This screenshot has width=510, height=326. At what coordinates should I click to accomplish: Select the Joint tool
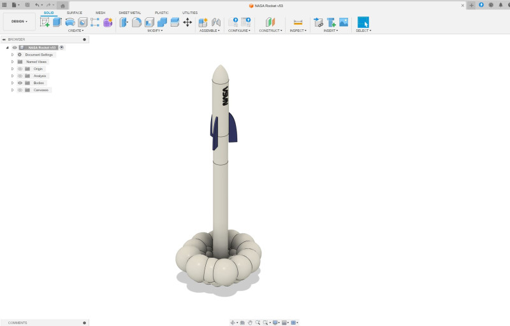pyautogui.click(x=216, y=22)
